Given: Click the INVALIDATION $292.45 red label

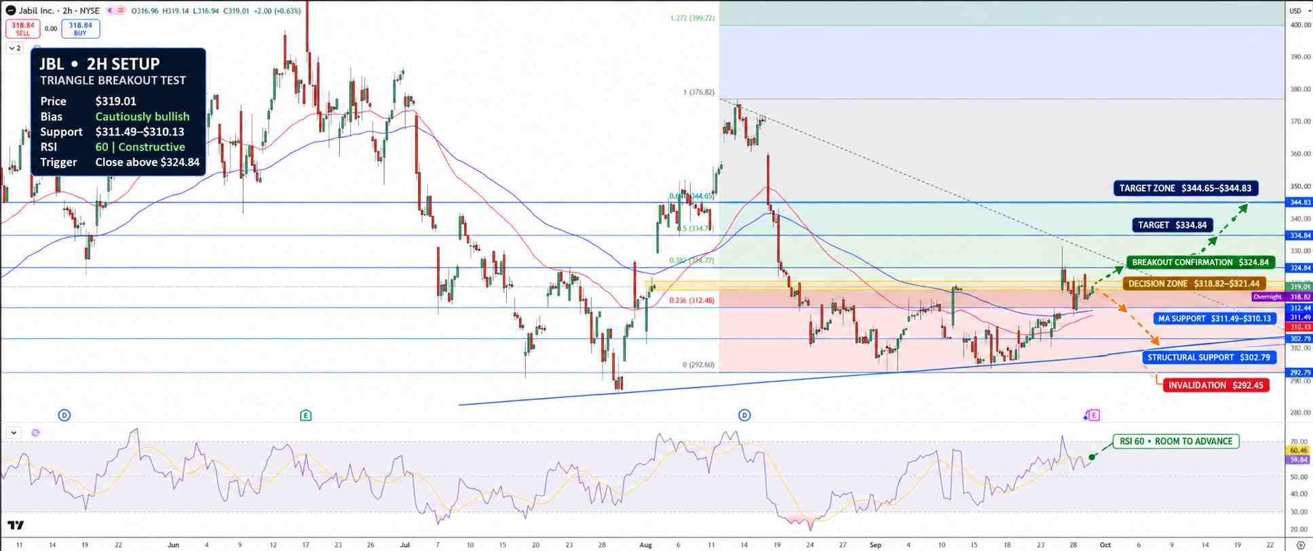Looking at the screenshot, I should 1215,385.
